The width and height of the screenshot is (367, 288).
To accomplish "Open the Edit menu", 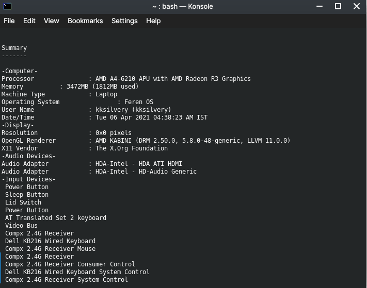I will click(29, 21).
